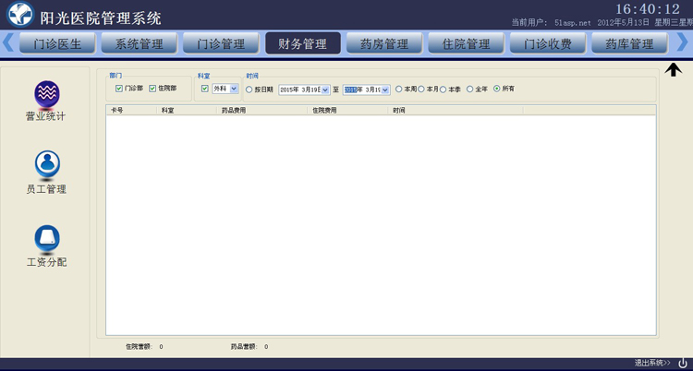Select the 按日期 radio button

click(x=249, y=90)
